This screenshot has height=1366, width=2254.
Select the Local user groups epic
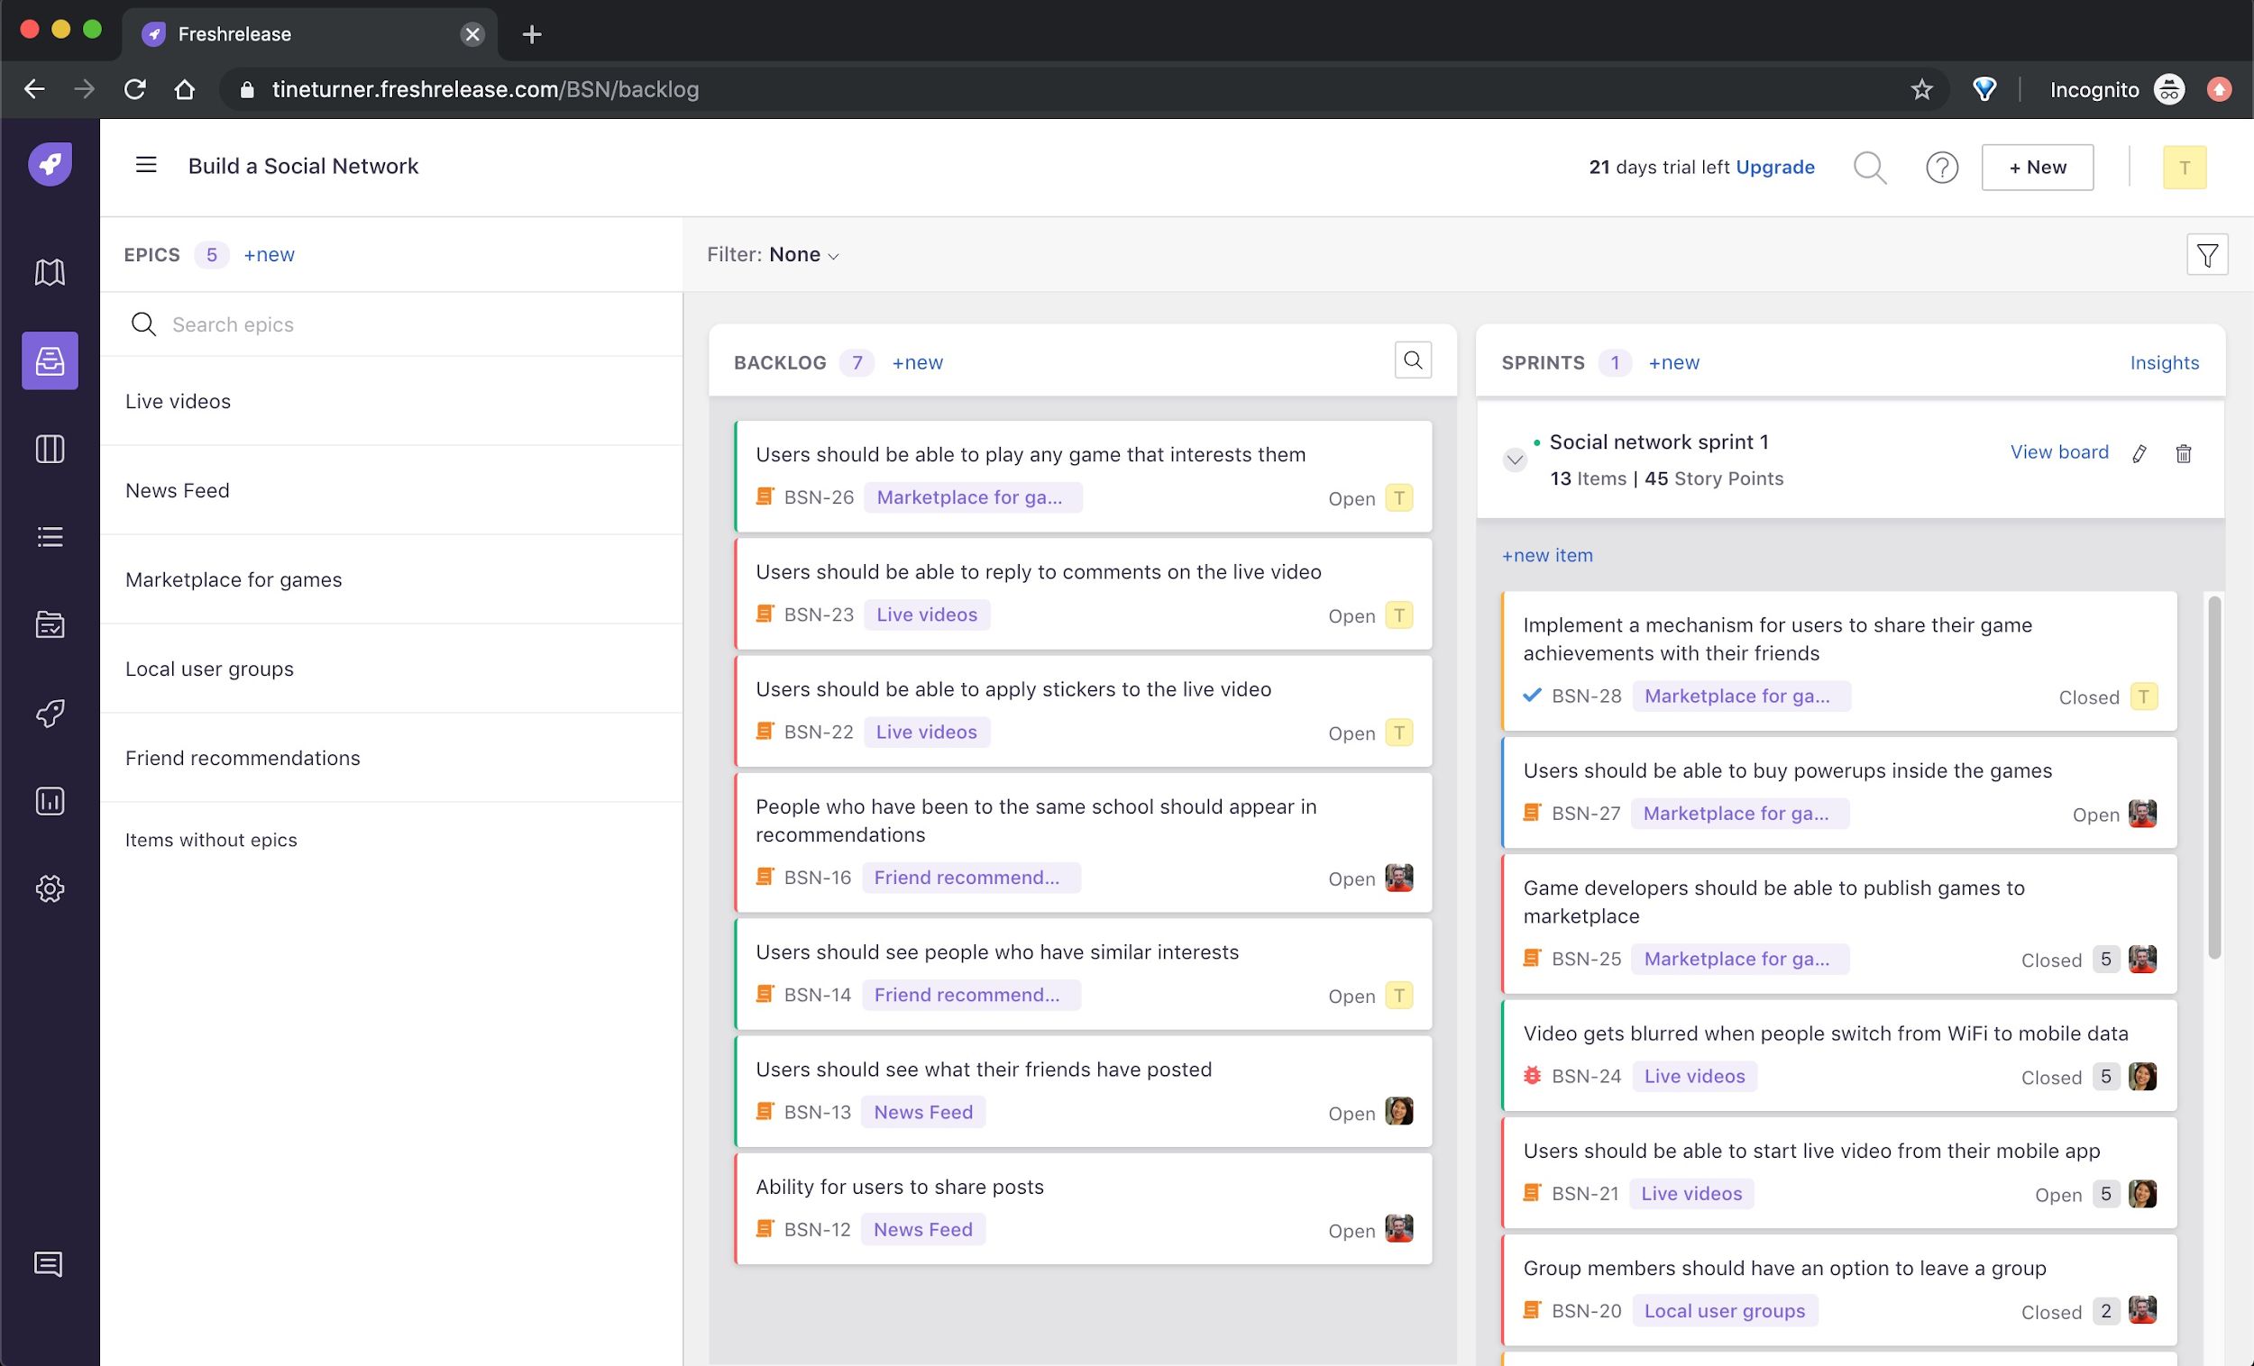pos(390,669)
